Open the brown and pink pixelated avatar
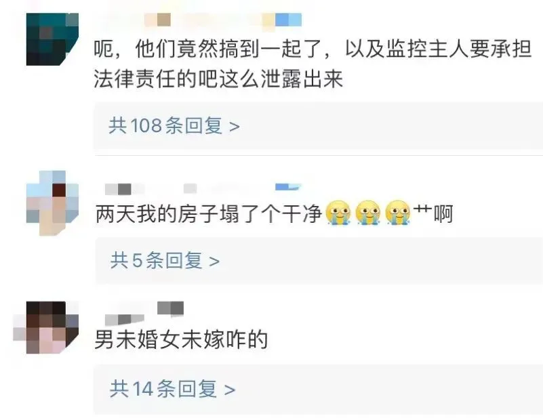Viewport: 543px width, 418px height. tap(46, 327)
